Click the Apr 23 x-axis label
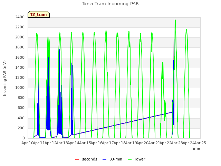 (x=177, y=143)
